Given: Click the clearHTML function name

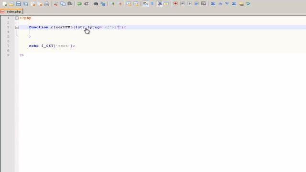Looking at the screenshot, I should click(62, 27).
